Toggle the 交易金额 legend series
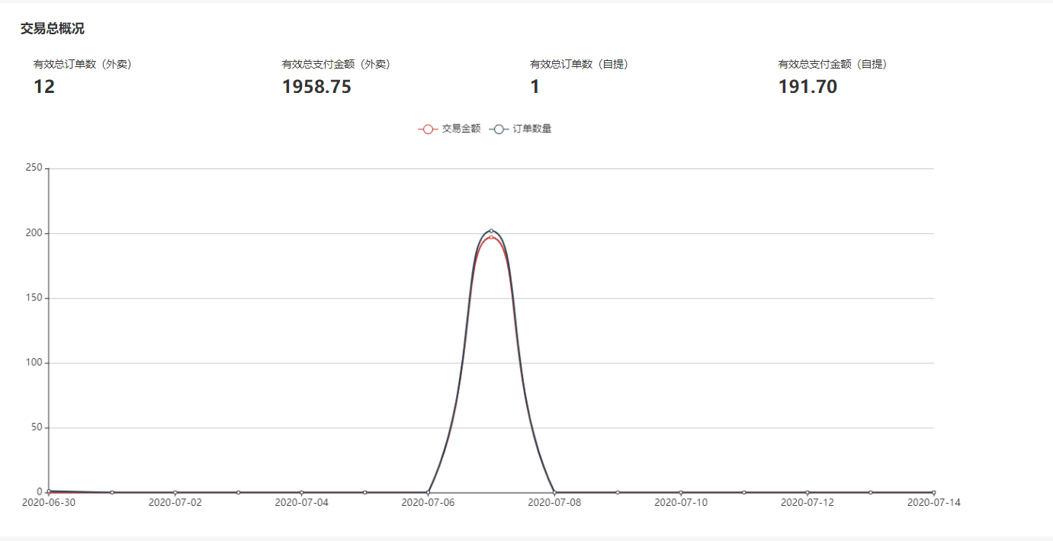Viewport: 1053px width, 541px height. (x=449, y=129)
